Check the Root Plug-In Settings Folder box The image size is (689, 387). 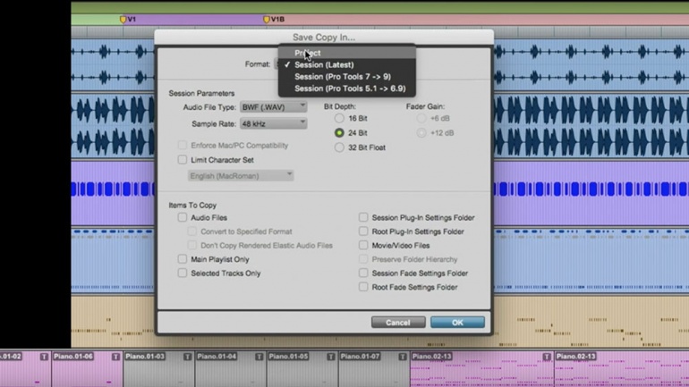click(363, 231)
